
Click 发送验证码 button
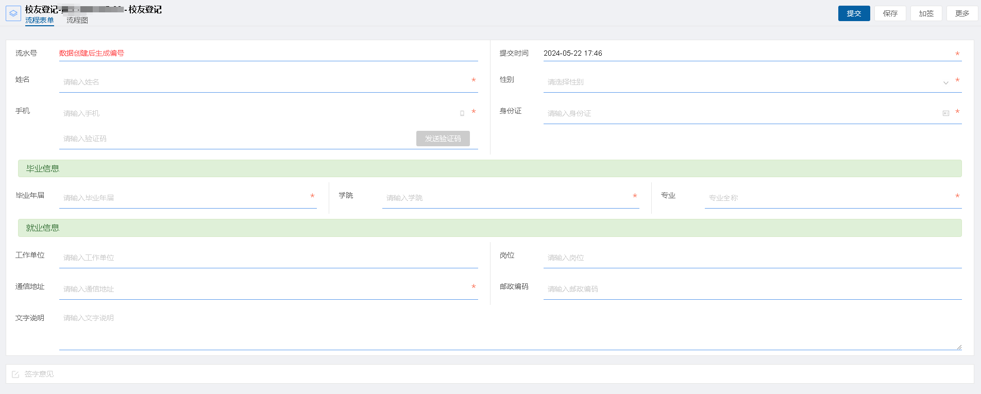[x=443, y=139]
